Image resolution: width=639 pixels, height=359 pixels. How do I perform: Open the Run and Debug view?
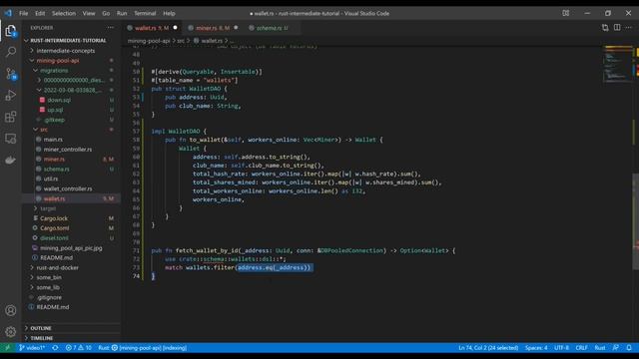[11, 96]
